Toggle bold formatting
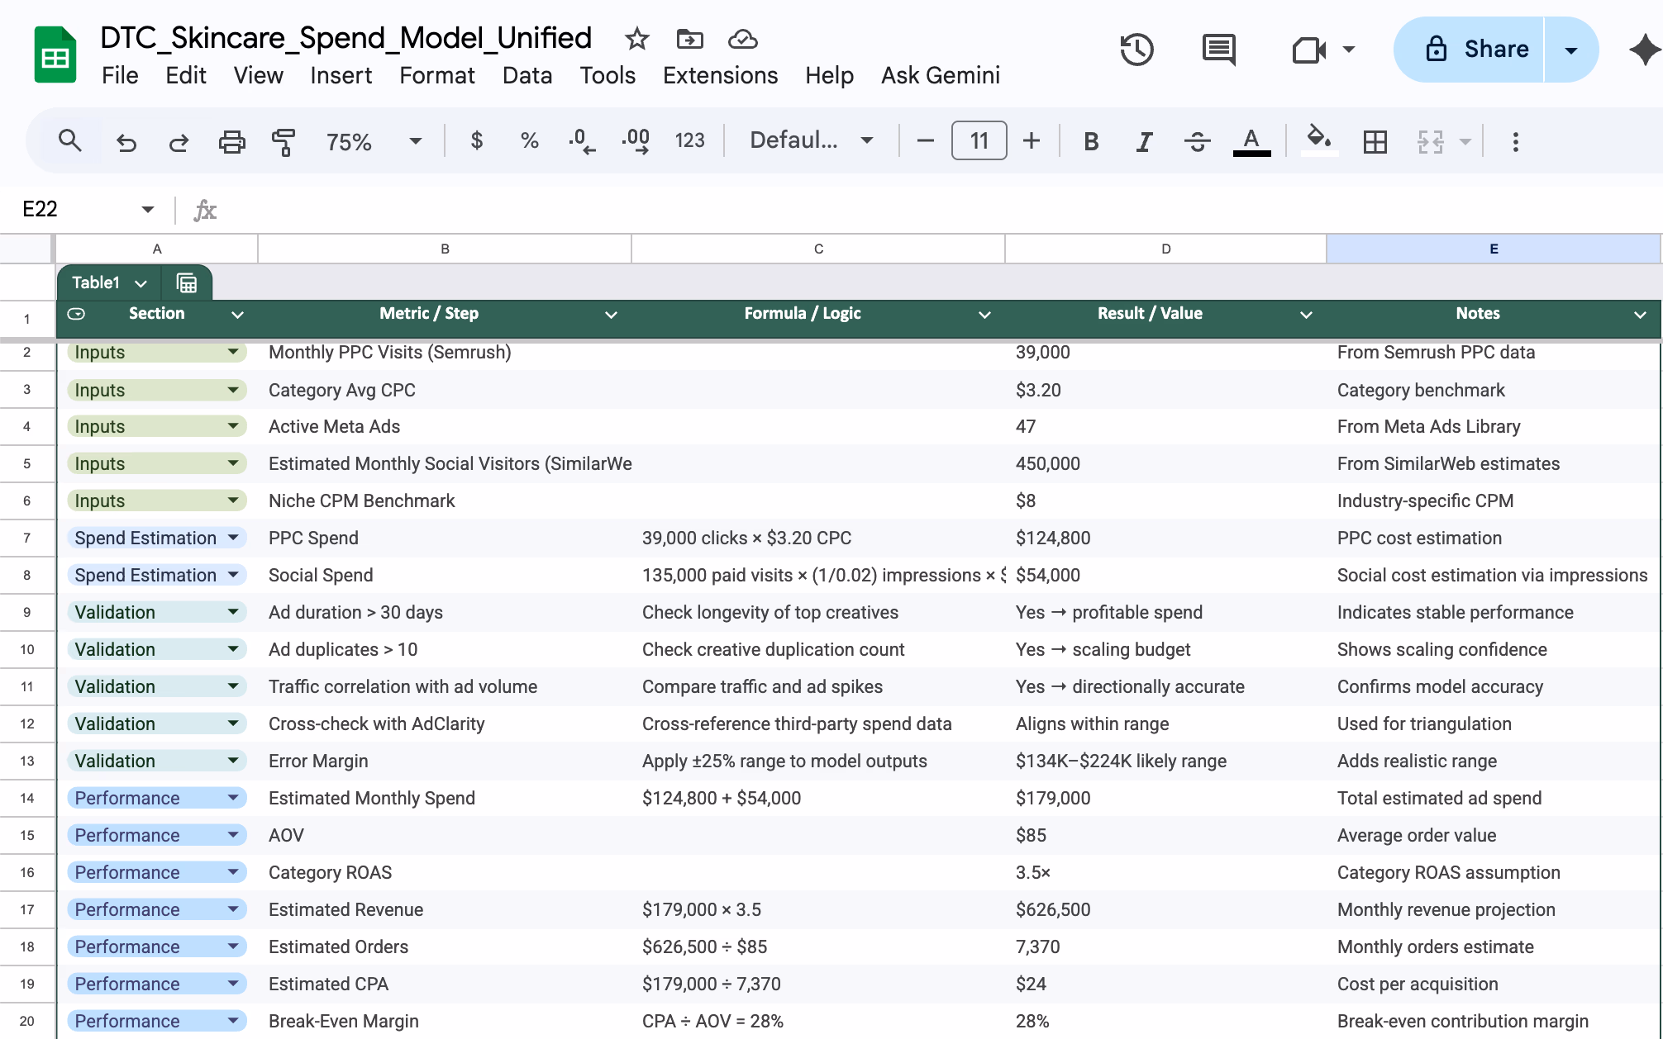Screen dimensions: 1663x1039 coord(1090,141)
